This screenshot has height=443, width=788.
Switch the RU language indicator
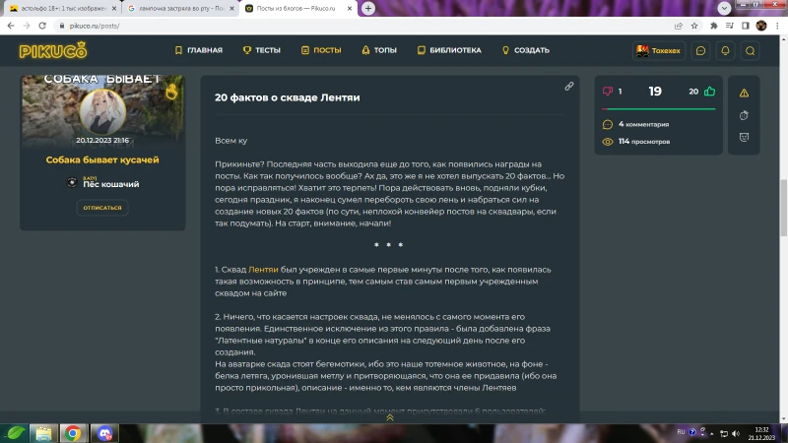[x=681, y=432]
